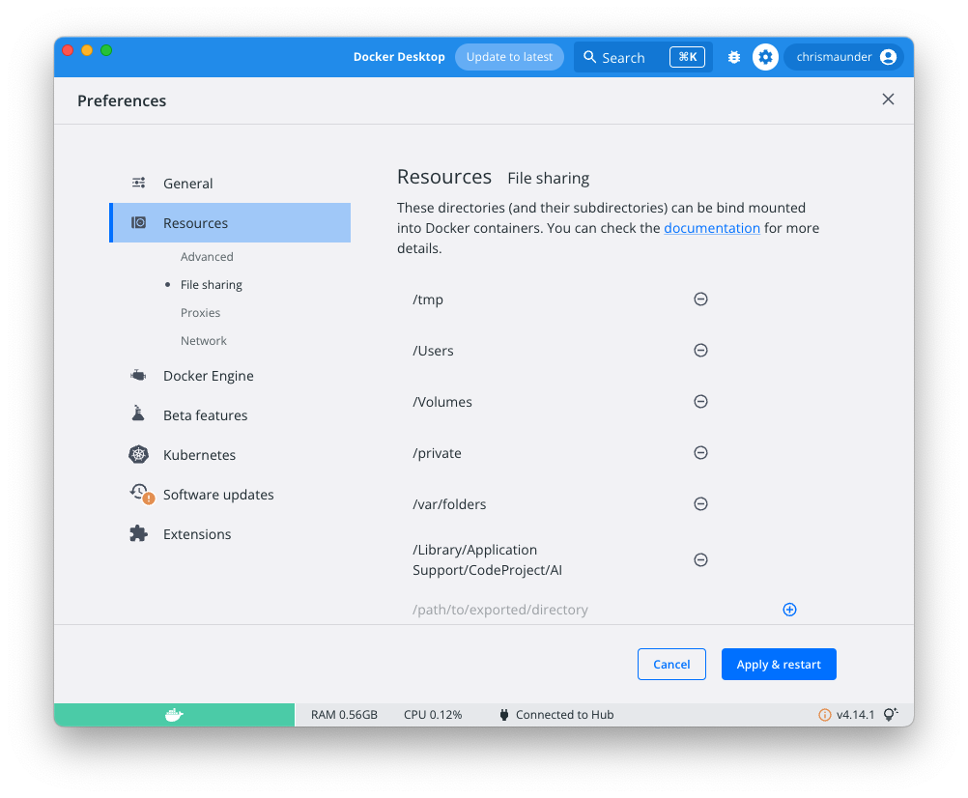
Task: Close the Preferences panel
Action: (x=889, y=100)
